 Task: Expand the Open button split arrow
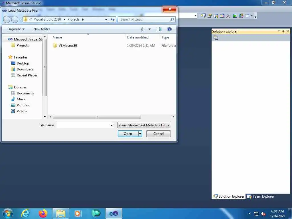140,134
